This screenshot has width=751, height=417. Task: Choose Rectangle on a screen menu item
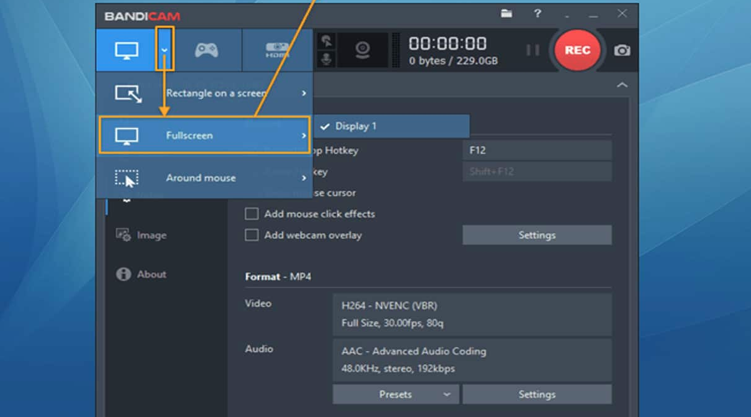point(204,93)
